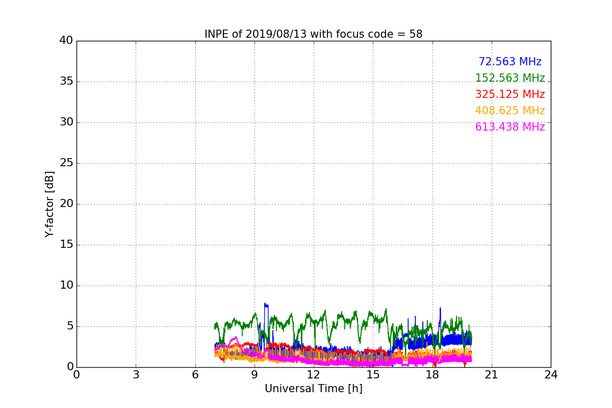612x408 pixels.
Task: Click the x-axis tick label '18'
Action: pyautogui.click(x=432, y=375)
